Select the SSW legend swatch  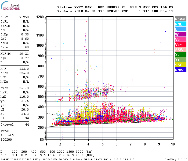[180, 50]
